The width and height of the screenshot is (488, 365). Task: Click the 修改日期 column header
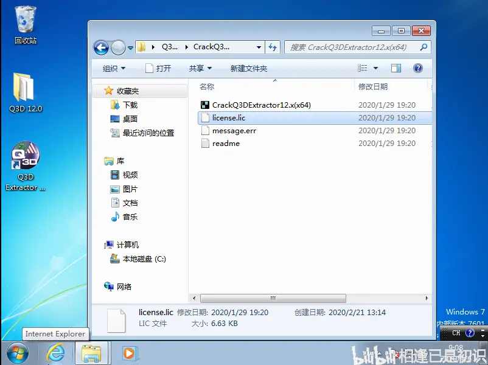[x=373, y=87]
